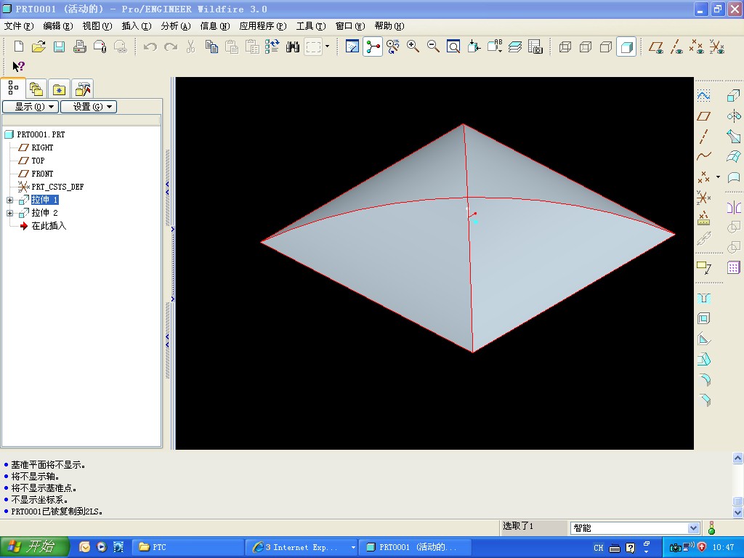Switch to the Favorites tab
Image resolution: width=744 pixels, height=558 pixels.
[59, 89]
